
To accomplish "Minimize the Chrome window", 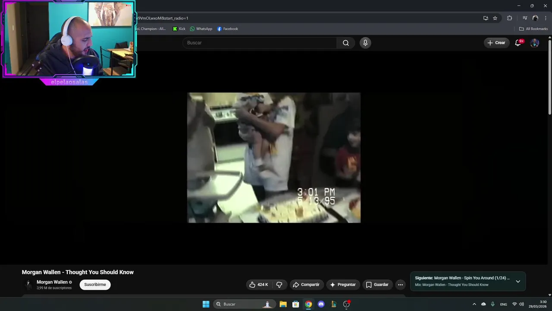I will [518, 6].
